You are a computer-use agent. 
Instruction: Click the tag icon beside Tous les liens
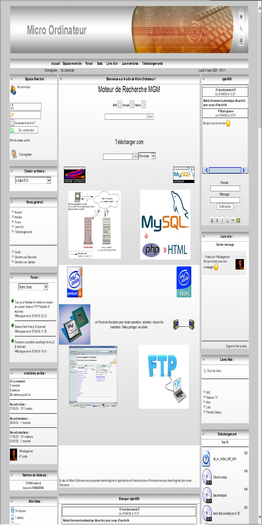[x=205, y=371]
